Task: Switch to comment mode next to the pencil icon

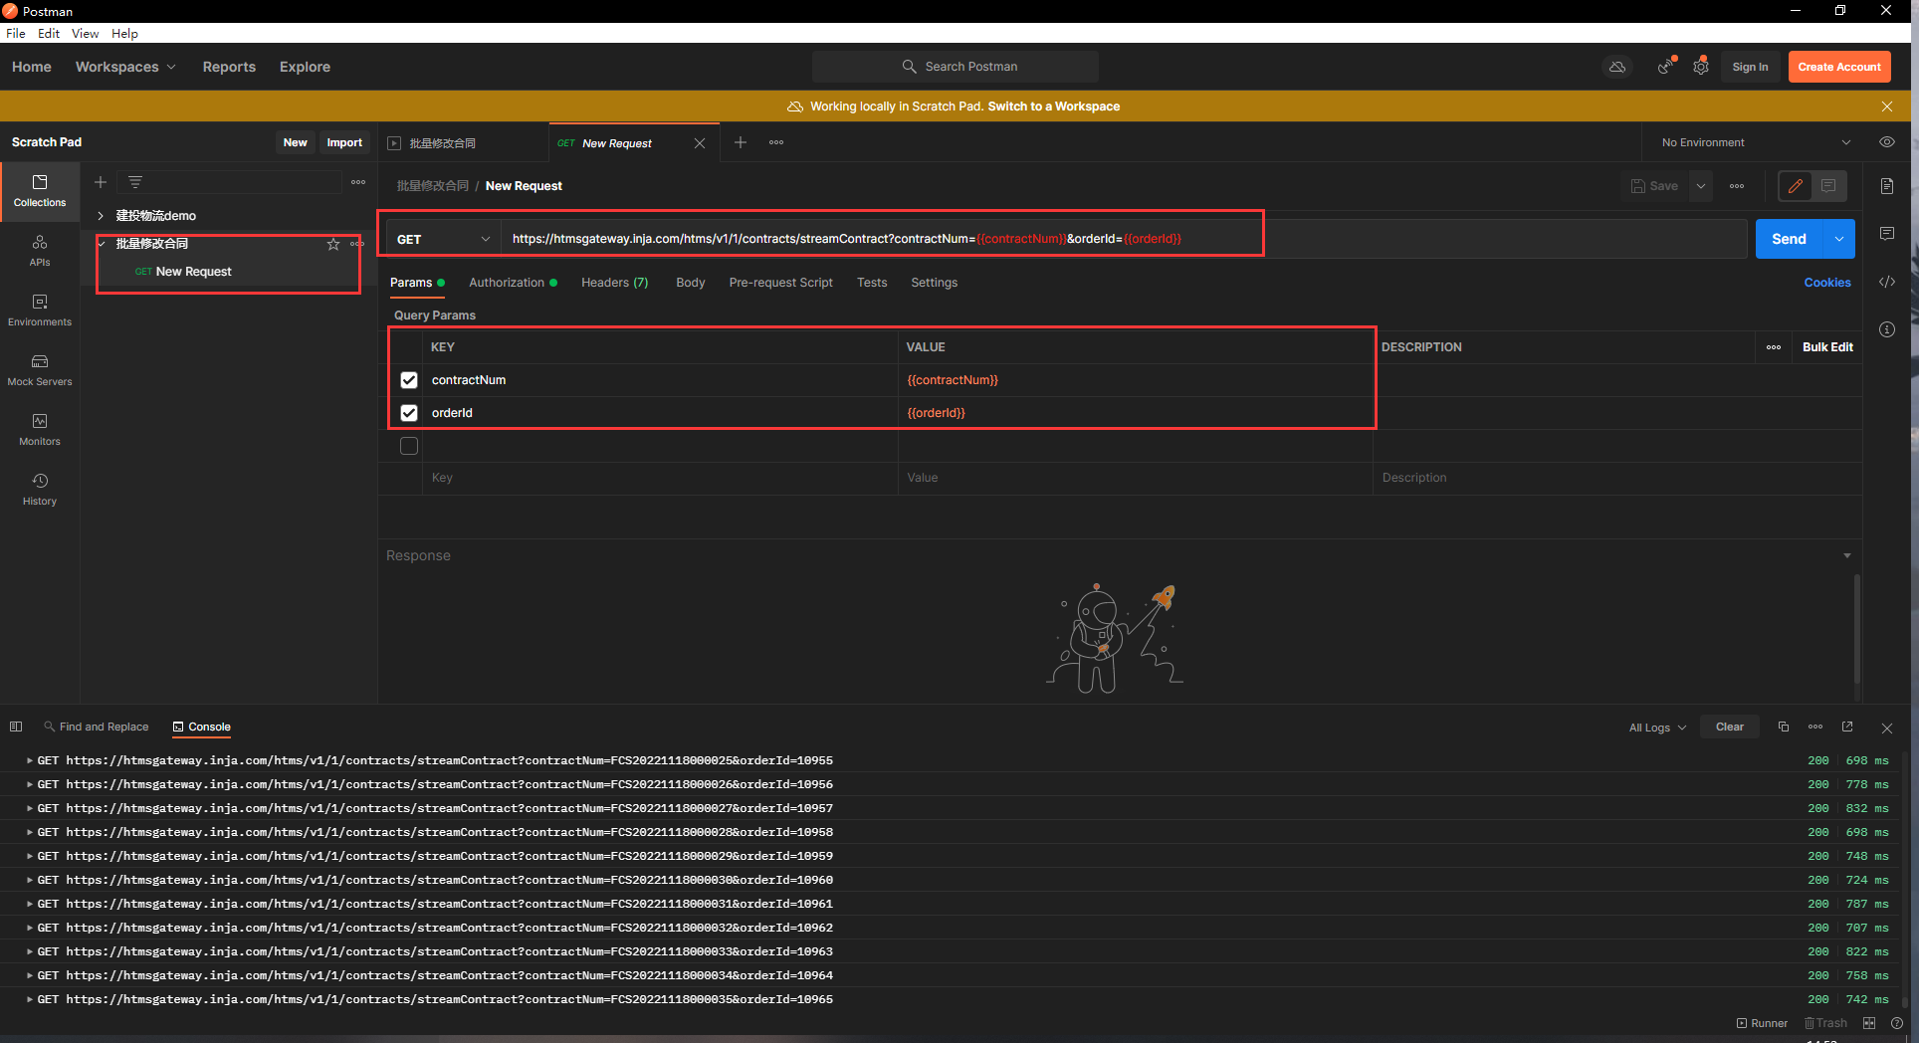Action: 1828,186
